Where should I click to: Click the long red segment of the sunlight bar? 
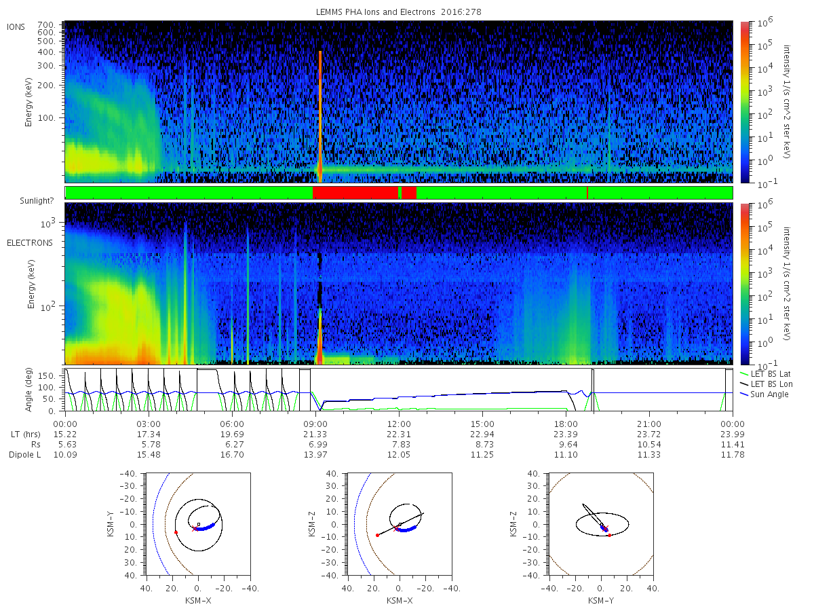coord(355,193)
